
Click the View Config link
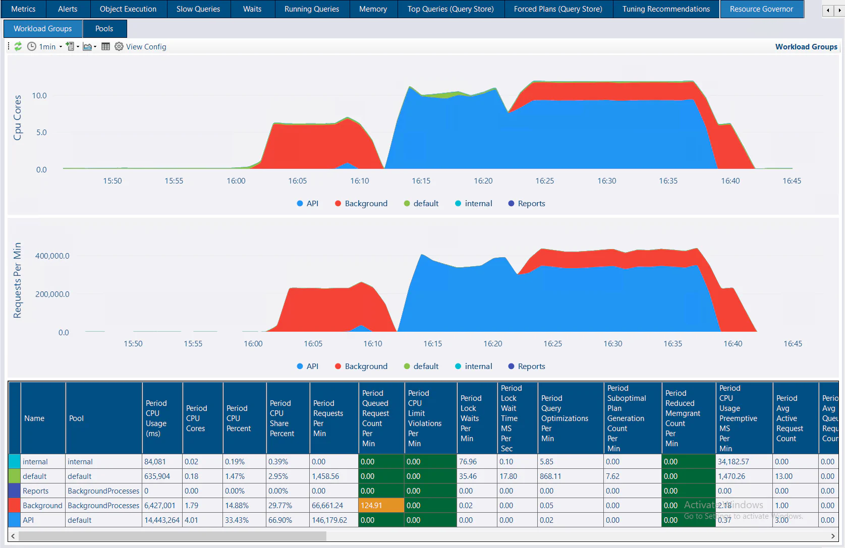tap(146, 47)
